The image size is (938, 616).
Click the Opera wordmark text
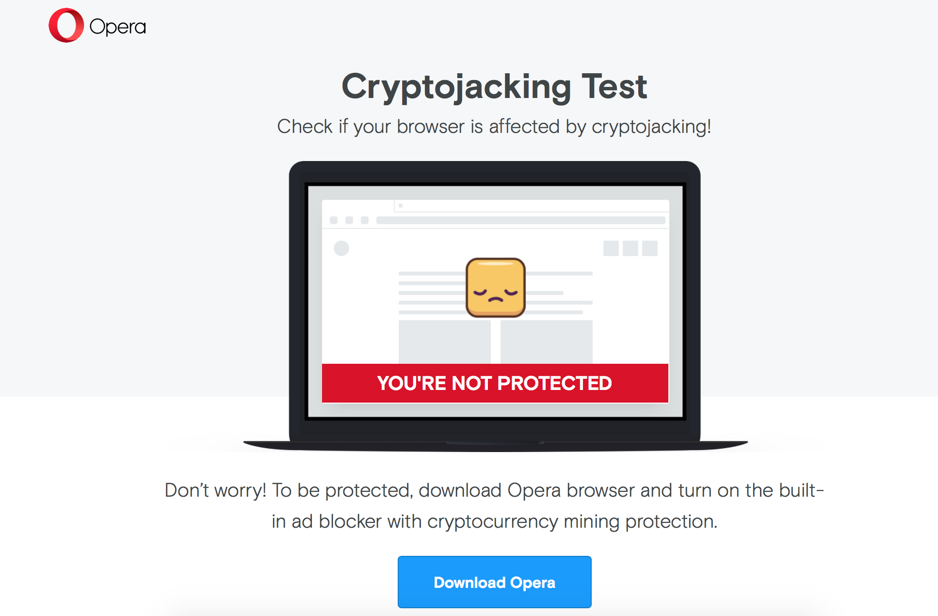pyautogui.click(x=118, y=27)
